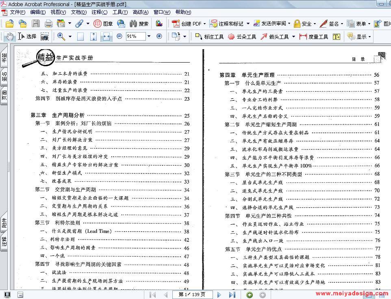Go to the first page
This screenshot has width=391, height=299.
(x=152, y=295)
